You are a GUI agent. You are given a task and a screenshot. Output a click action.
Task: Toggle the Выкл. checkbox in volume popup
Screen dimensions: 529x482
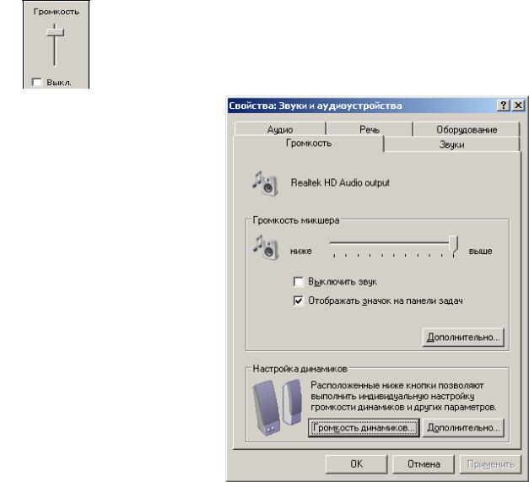(36, 82)
